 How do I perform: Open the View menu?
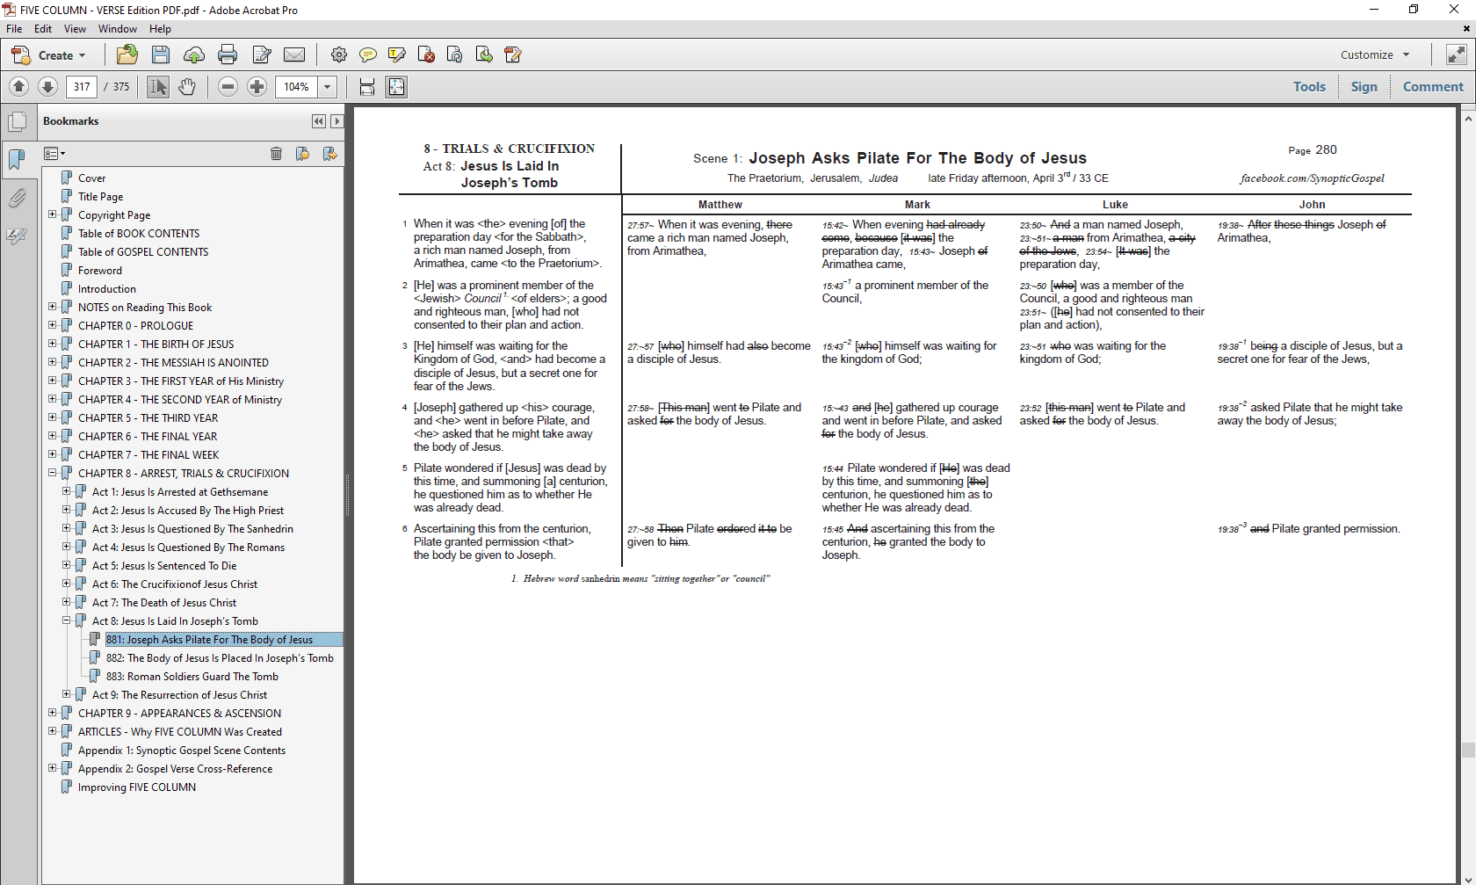75,29
